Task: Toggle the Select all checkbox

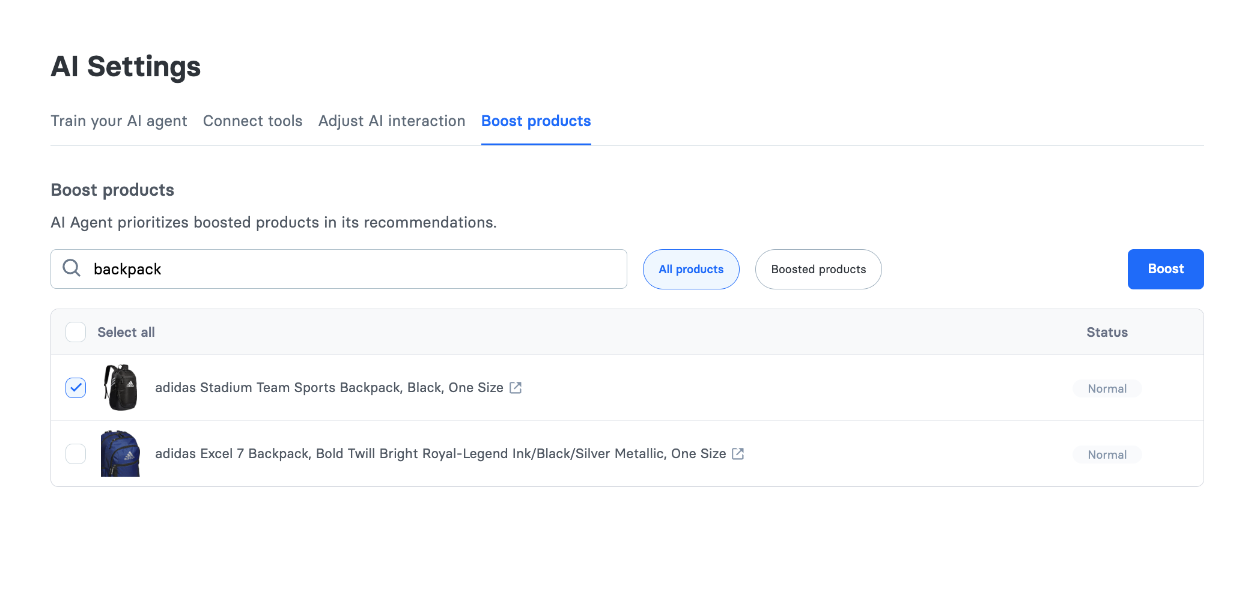Action: (x=75, y=331)
